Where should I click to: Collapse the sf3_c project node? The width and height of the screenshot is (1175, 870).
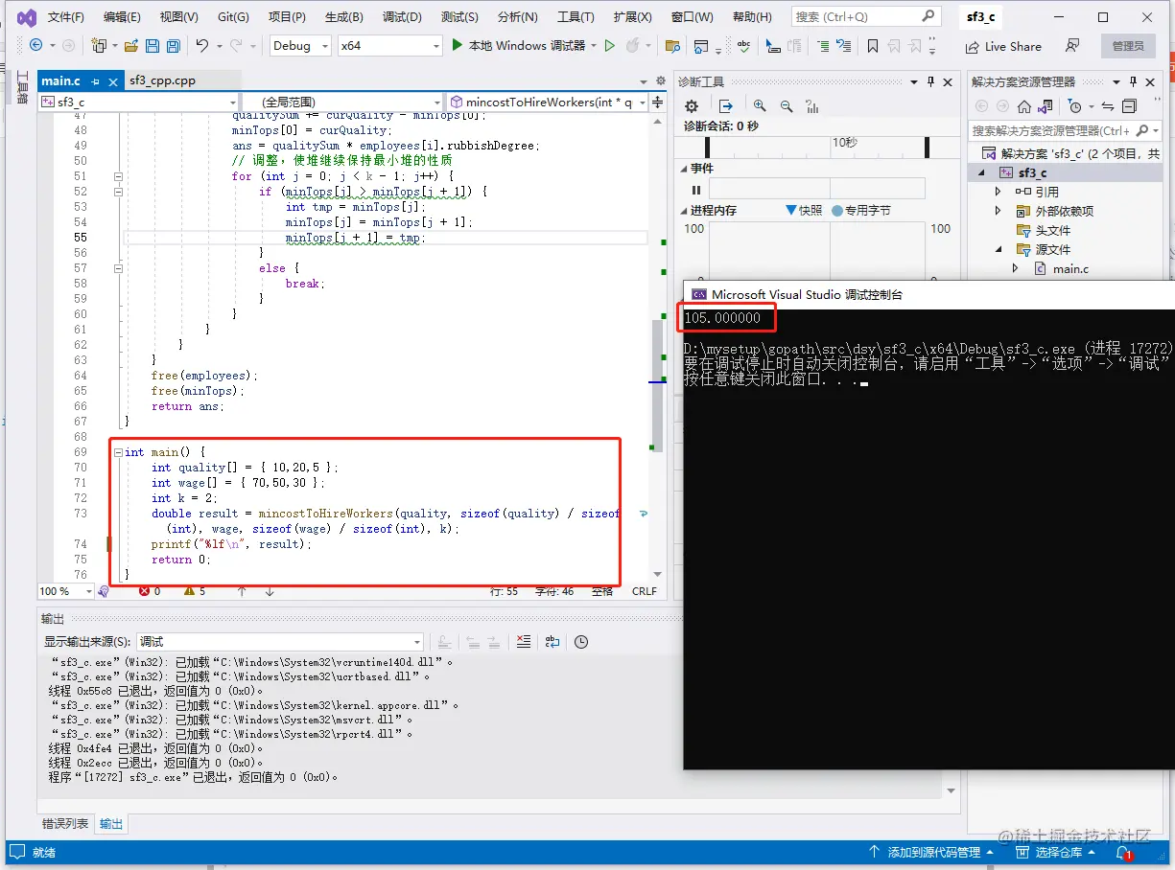tap(982, 172)
